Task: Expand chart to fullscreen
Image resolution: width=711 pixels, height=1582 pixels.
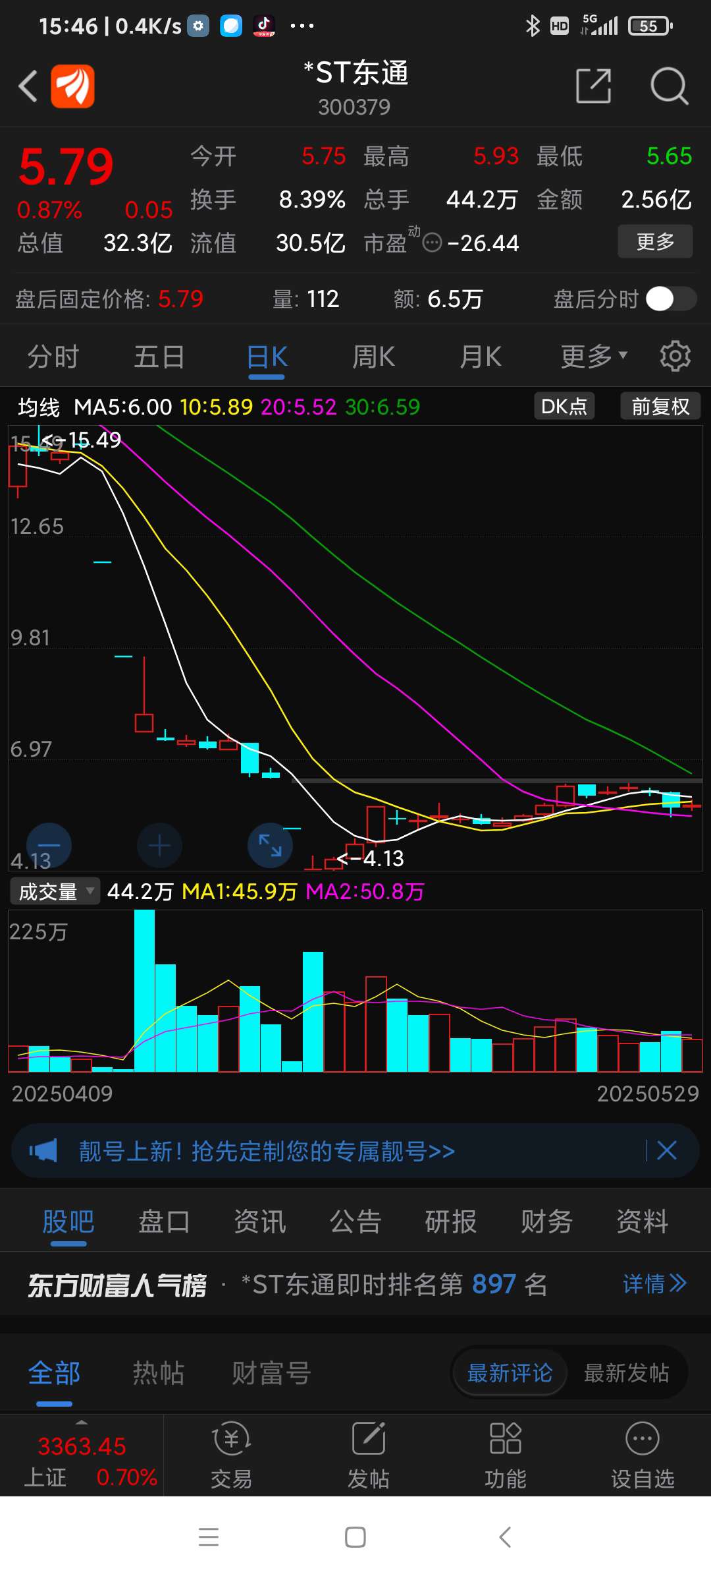Action: [x=270, y=845]
